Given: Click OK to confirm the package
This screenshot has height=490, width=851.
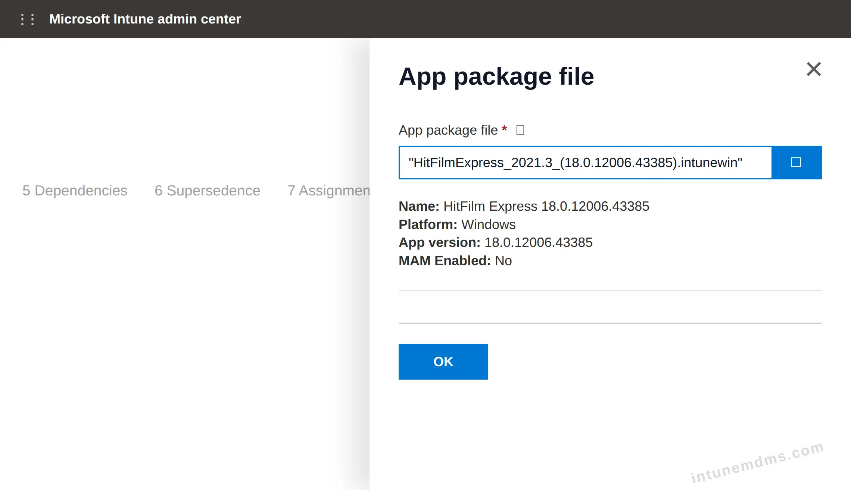Looking at the screenshot, I should 443,362.
